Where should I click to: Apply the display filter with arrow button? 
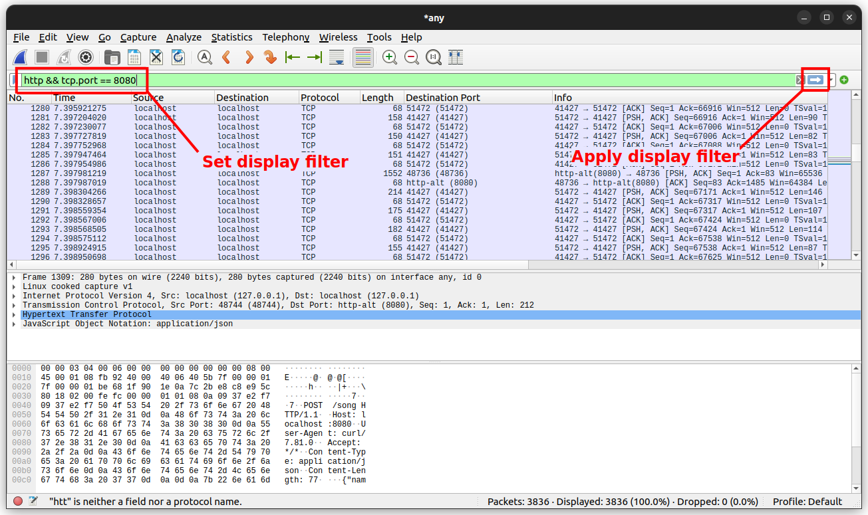pos(815,80)
